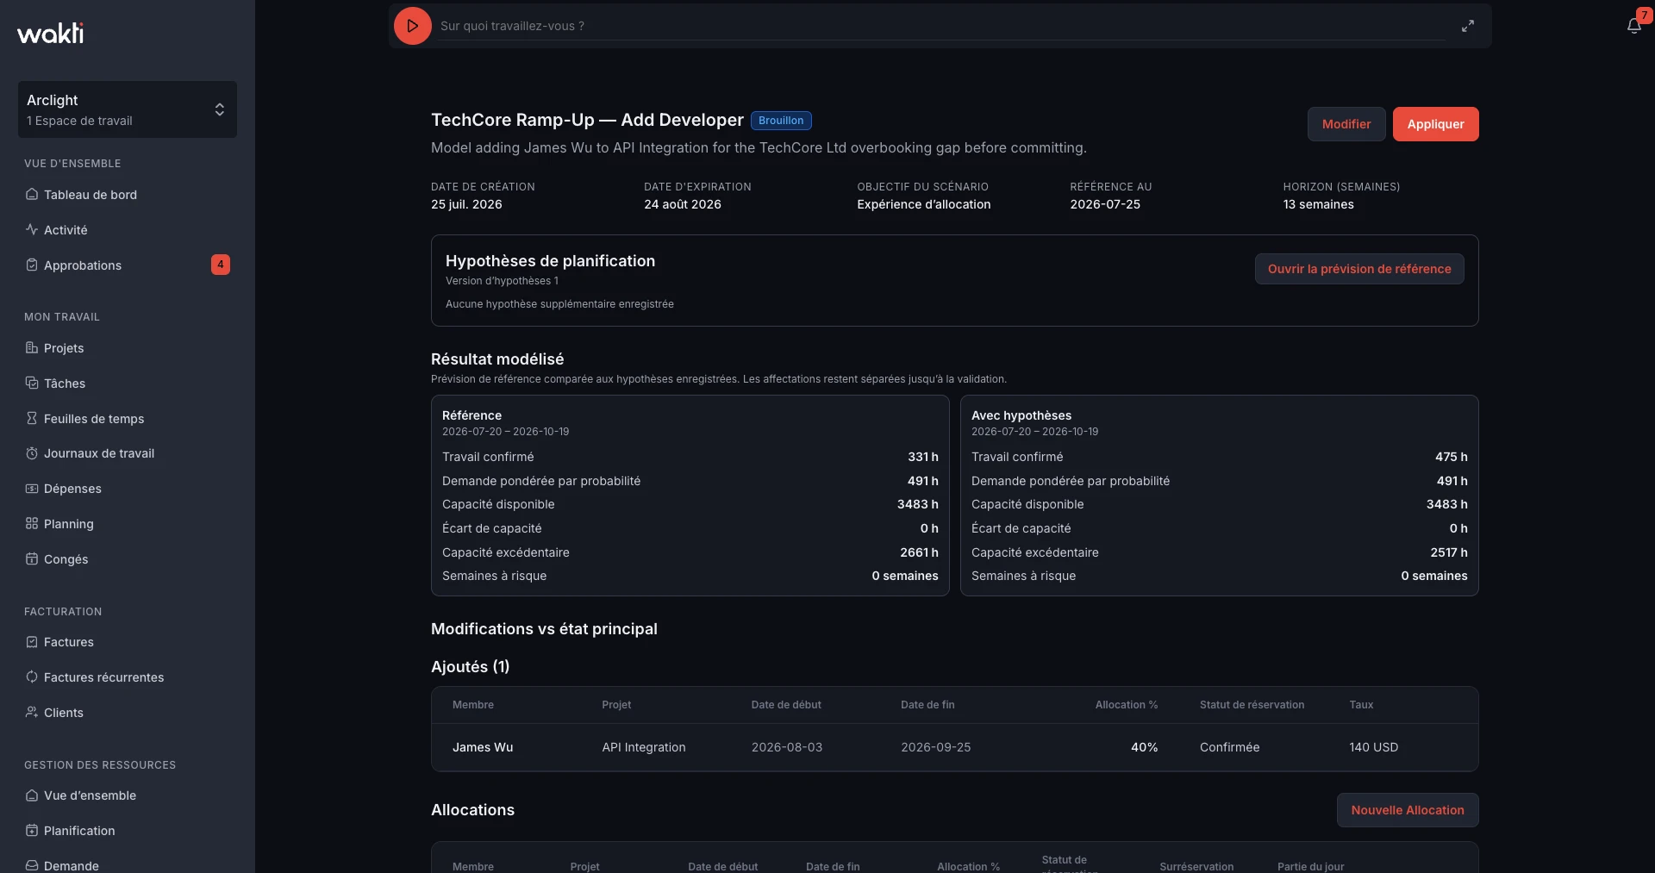Screen dimensions: 1655x873
Task: Click the 140 USD rate value
Action: point(1373,747)
